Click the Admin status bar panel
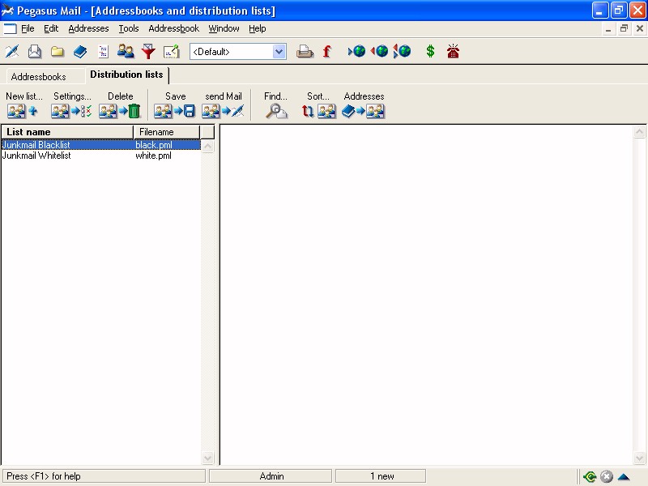648x486 pixels. tap(271, 476)
